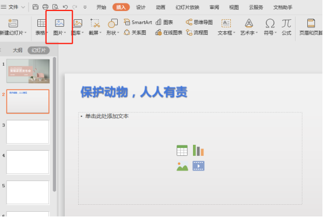323x217 pixels.
Task: Expand the 新建幻灯片 dropdown arrow
Action: 26,33
